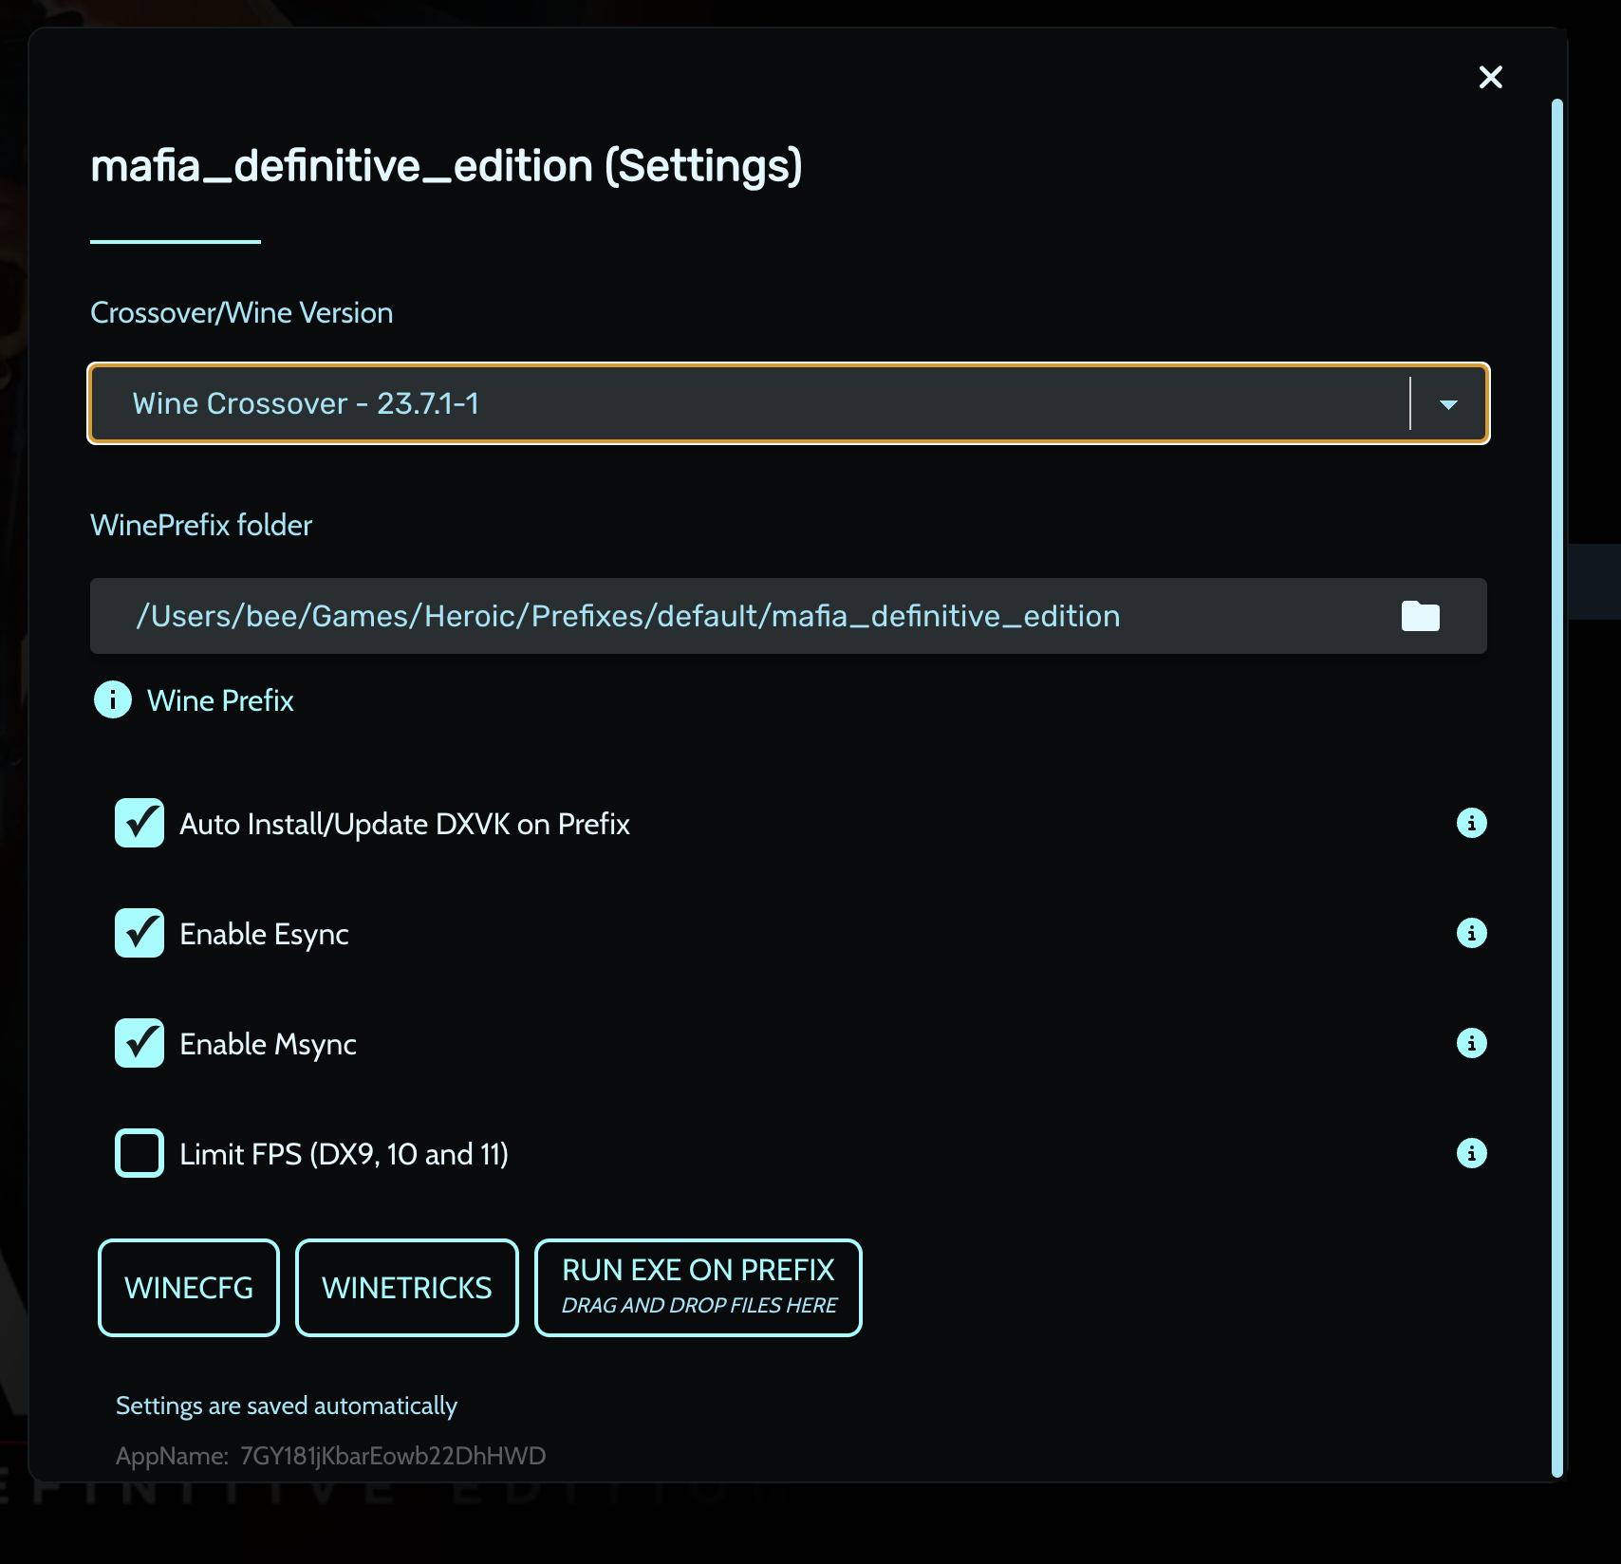The width and height of the screenshot is (1621, 1564).
Task: Disable the Enable Esync checkbox
Action: (140, 933)
